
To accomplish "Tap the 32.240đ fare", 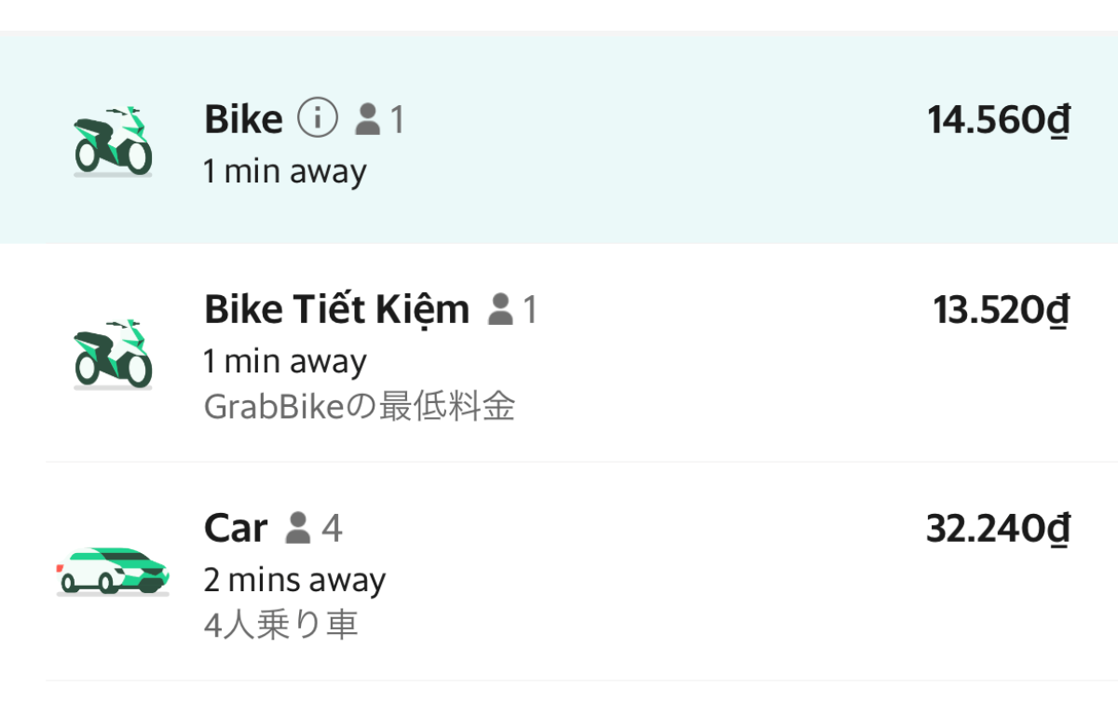I will coord(998,528).
